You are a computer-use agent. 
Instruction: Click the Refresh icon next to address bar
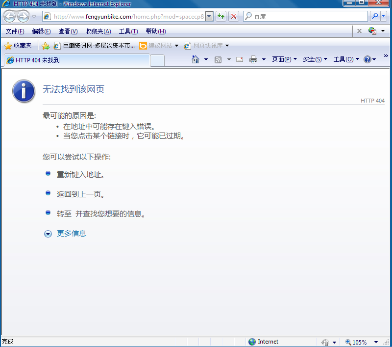(x=220, y=16)
